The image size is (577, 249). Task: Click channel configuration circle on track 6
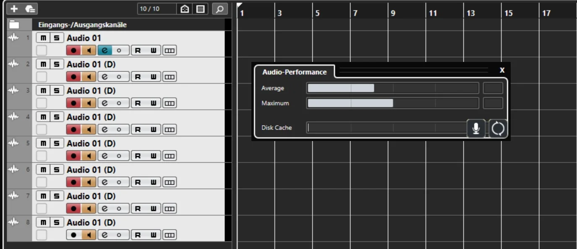(x=119, y=182)
